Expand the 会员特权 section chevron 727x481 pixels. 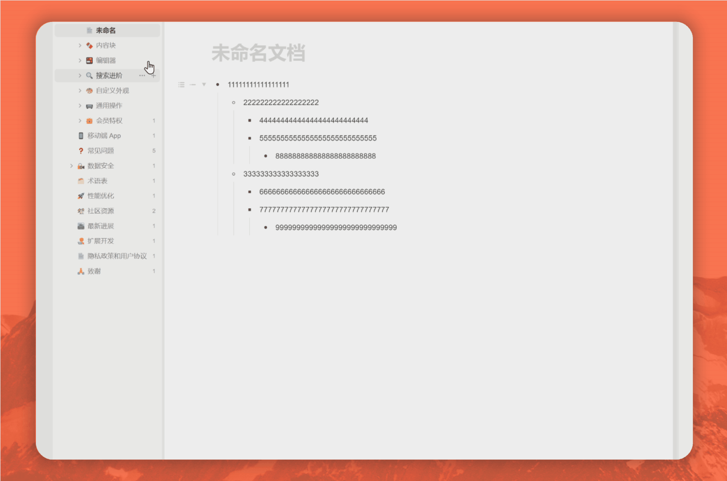(x=80, y=121)
